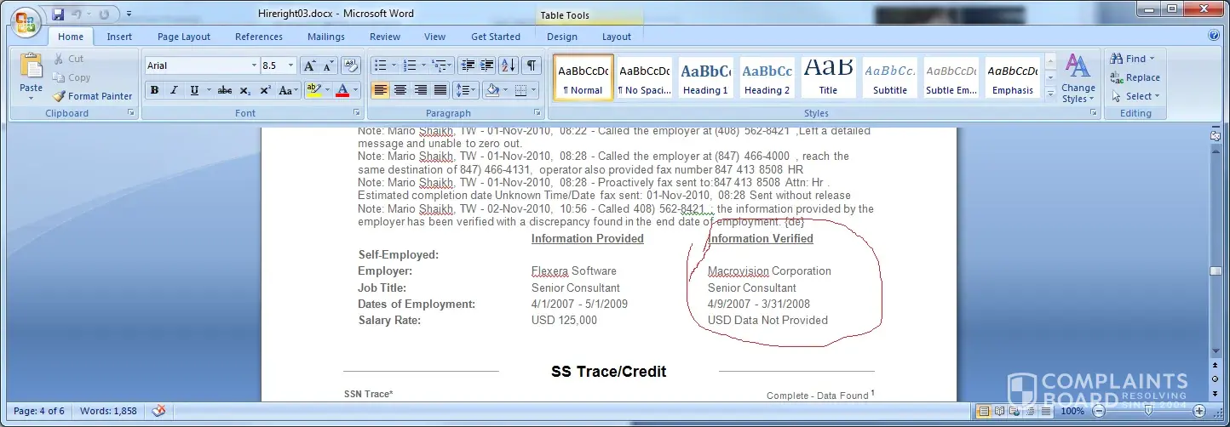Click the zoom slider in status bar
Screen dimensions: 1230x427
(1147, 412)
